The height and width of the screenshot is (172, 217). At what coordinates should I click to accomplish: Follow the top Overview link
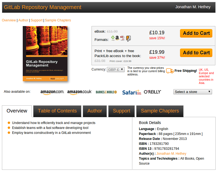[9, 20]
